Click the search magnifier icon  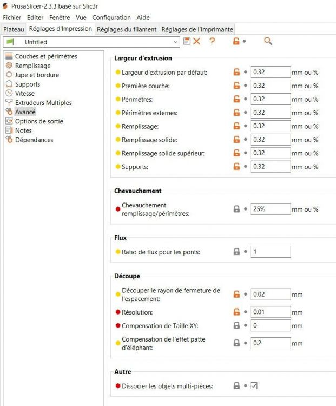268,41
